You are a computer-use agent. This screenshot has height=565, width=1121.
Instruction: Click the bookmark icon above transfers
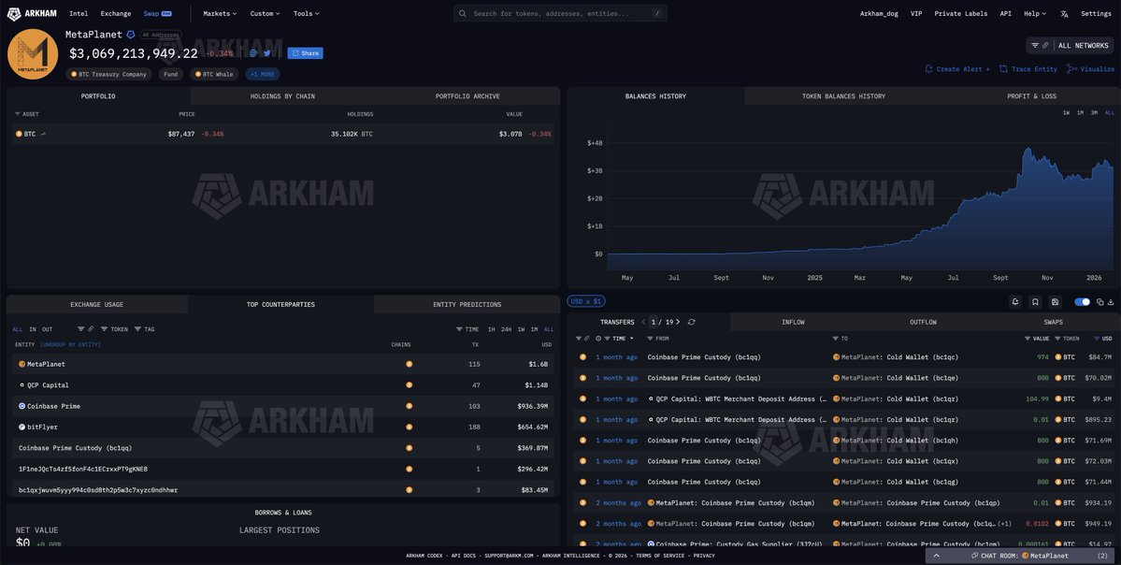point(1035,302)
